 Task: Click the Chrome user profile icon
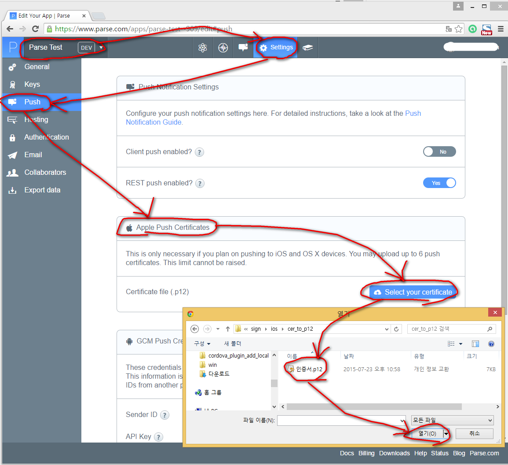coord(458,6)
